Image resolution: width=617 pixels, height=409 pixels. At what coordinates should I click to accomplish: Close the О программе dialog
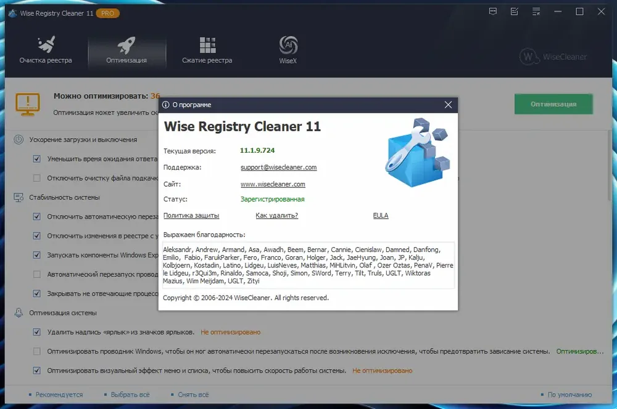click(x=448, y=105)
